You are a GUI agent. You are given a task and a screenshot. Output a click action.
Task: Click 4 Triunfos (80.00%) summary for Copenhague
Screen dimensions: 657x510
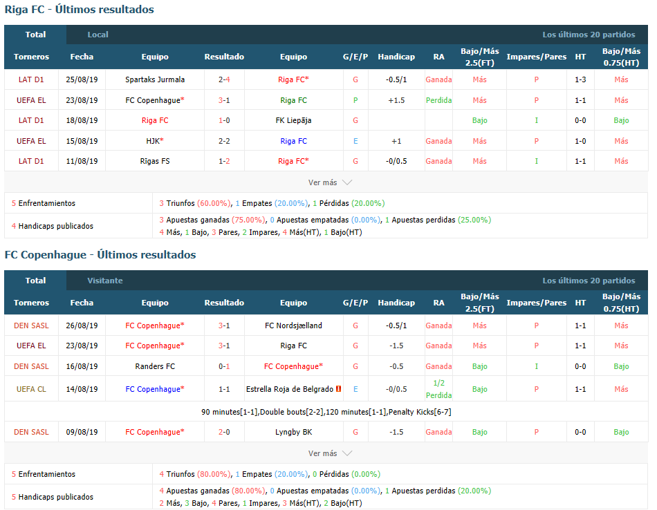(x=195, y=474)
